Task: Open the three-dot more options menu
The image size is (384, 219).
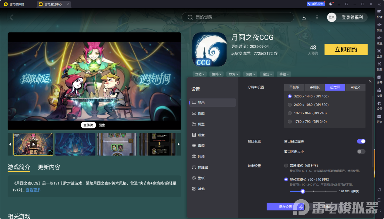Action: coord(317,17)
